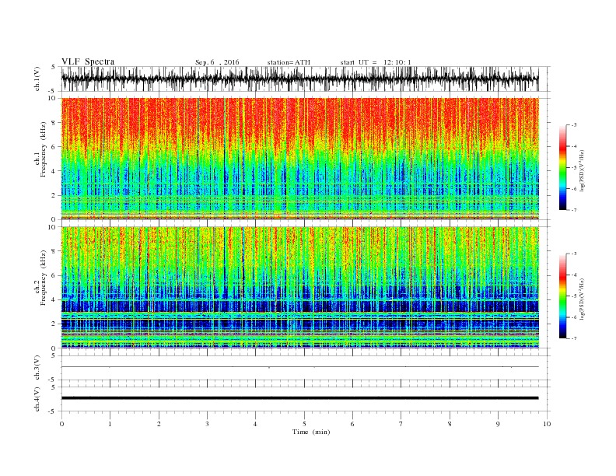Click the ch.2 spectrogram color scale bar

point(562,296)
